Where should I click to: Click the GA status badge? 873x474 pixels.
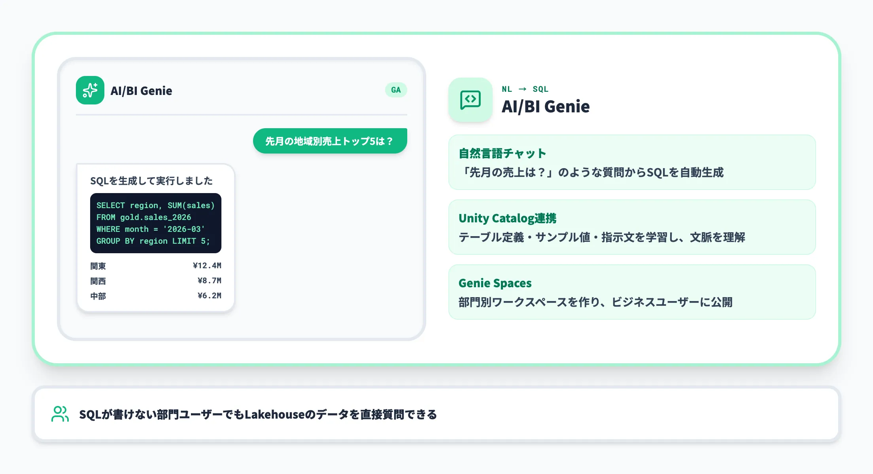tap(395, 90)
